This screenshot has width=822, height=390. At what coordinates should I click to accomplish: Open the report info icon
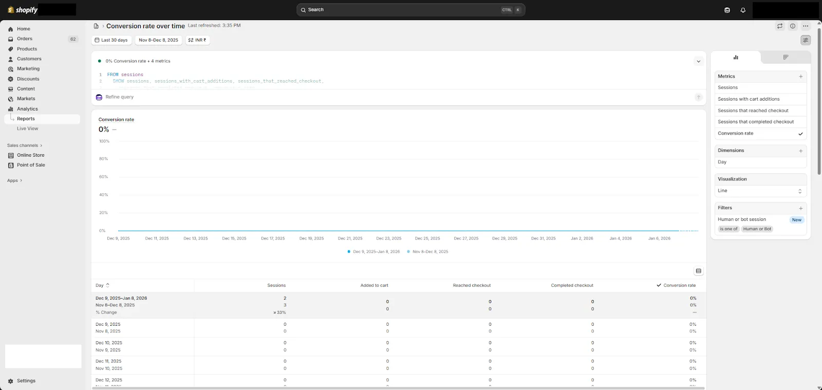click(793, 26)
